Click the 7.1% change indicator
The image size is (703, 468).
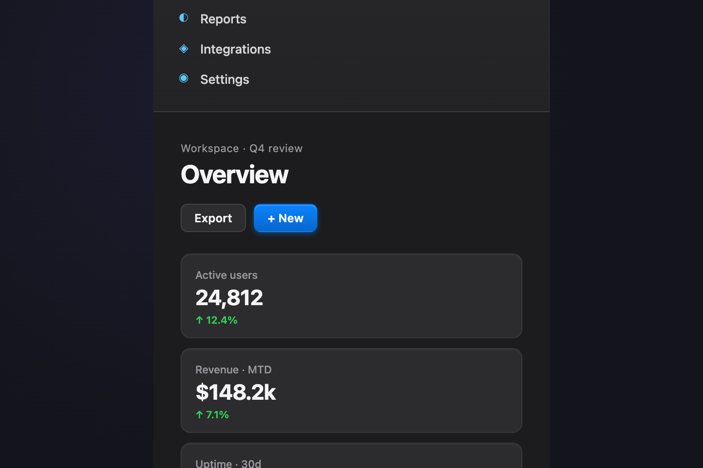212,414
